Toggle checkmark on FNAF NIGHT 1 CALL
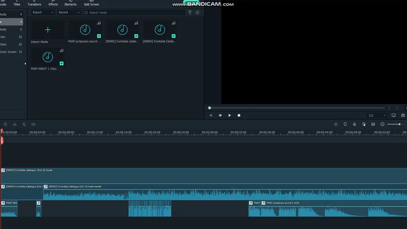The height and width of the screenshot is (229, 407). coord(62,63)
